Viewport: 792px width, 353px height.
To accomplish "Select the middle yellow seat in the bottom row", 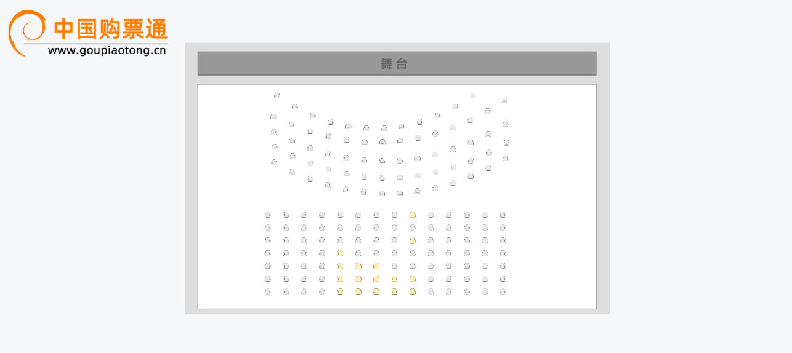I will click(376, 292).
